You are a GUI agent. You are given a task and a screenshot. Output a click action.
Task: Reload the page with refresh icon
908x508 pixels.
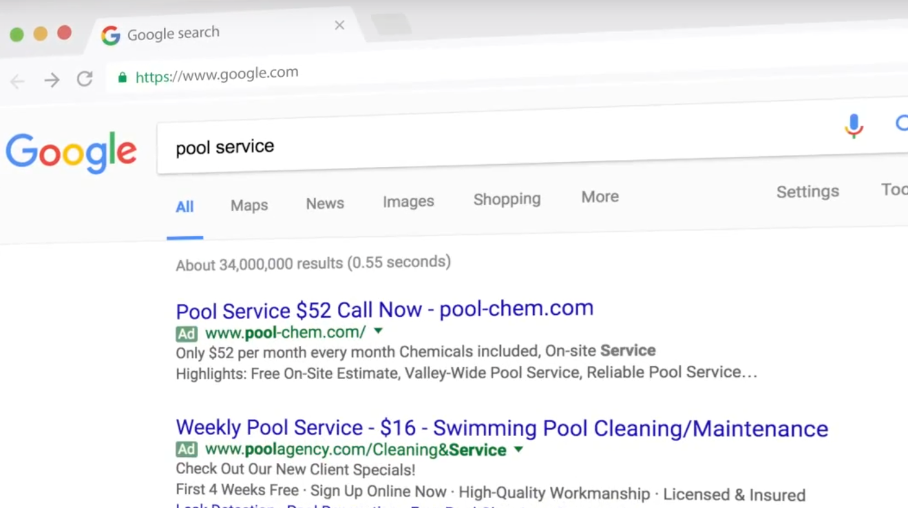[x=85, y=79]
